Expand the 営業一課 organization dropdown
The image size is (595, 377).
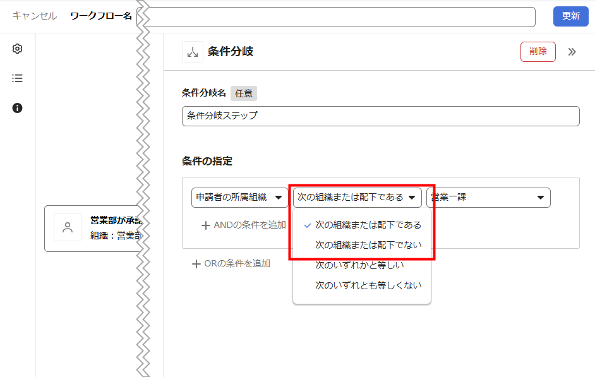[488, 198]
